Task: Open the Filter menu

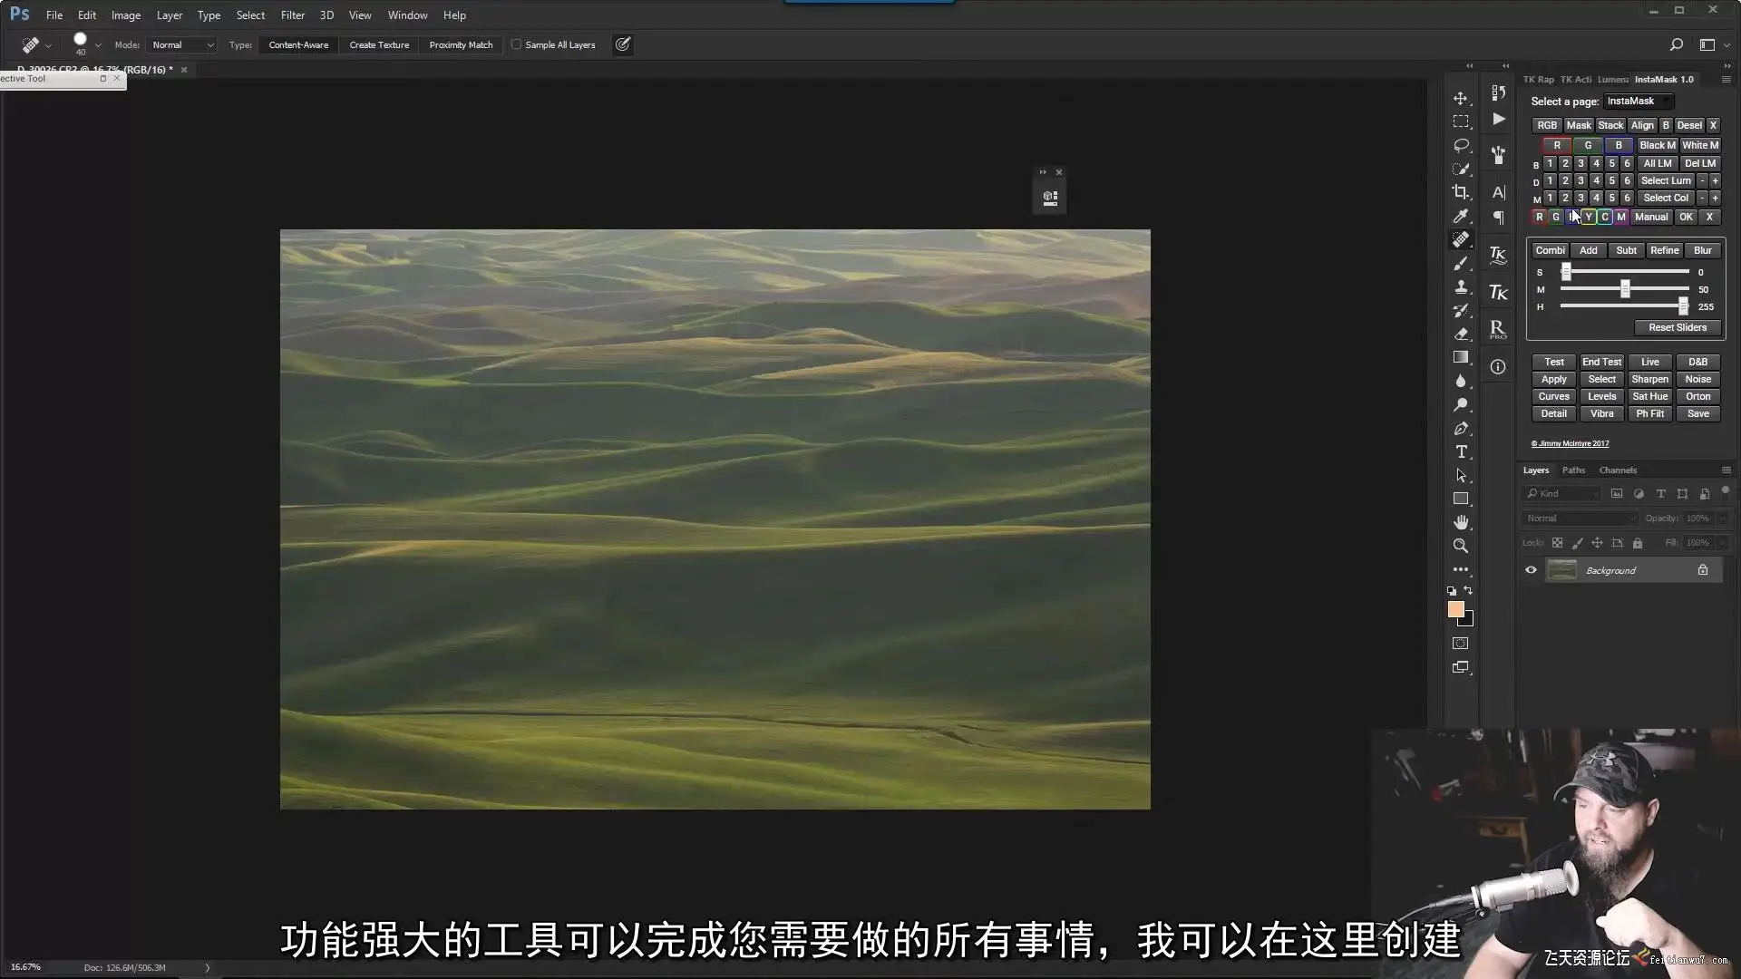Action: tap(292, 15)
